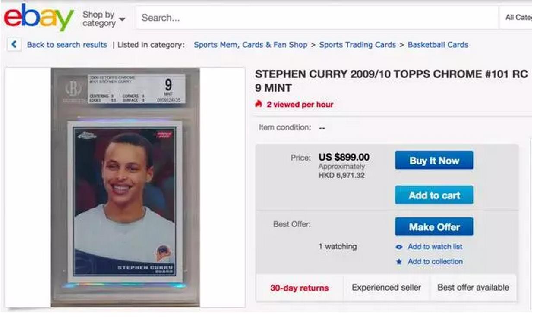Click the Add to cart button

coord(434,195)
